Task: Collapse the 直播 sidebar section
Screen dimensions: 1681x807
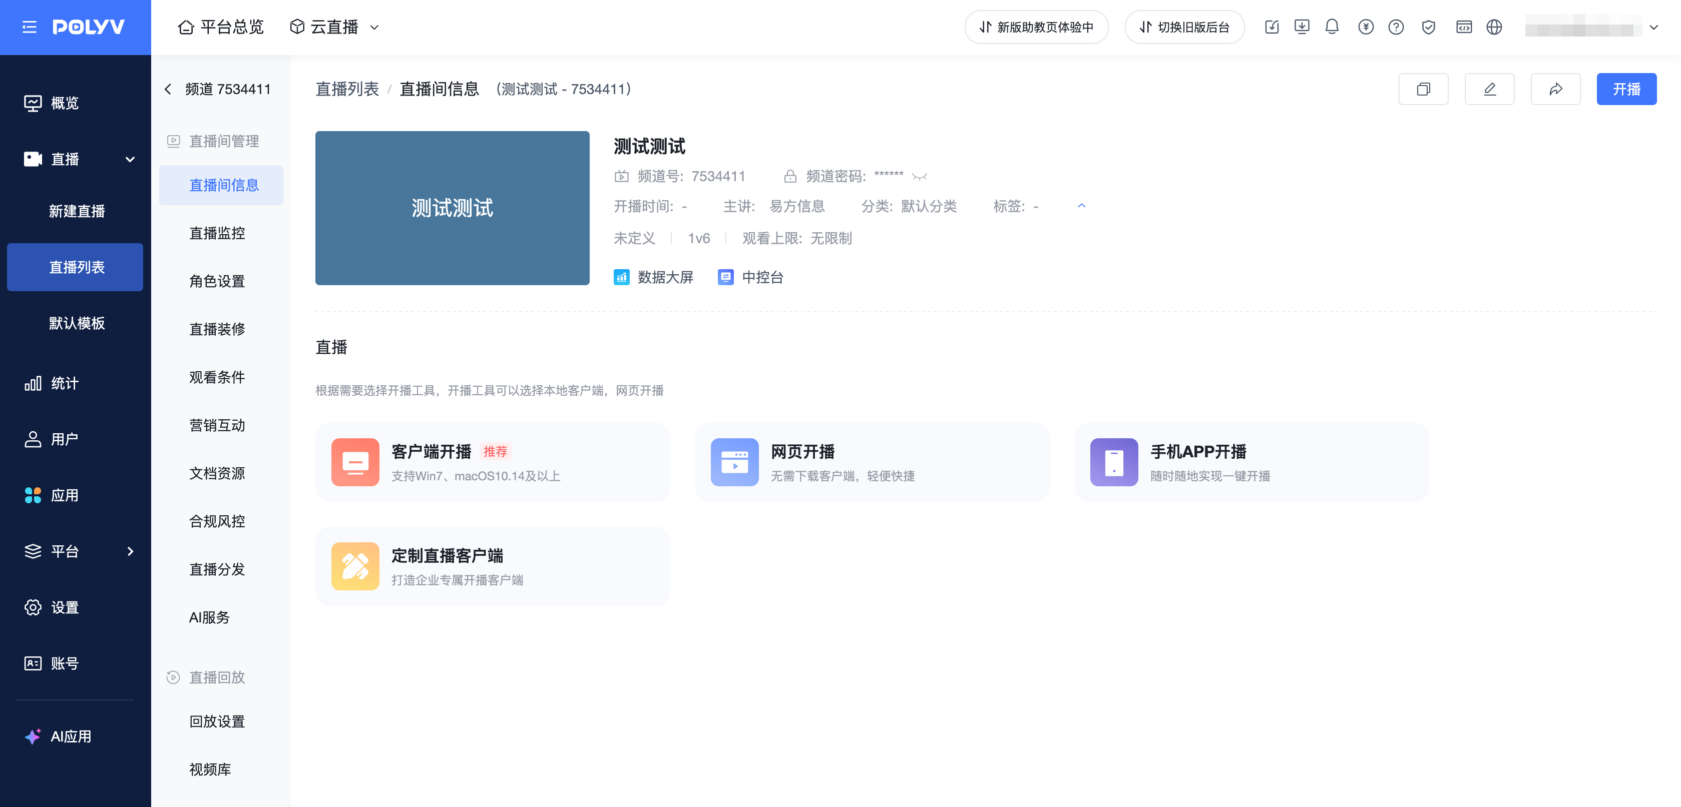Action: (130, 159)
